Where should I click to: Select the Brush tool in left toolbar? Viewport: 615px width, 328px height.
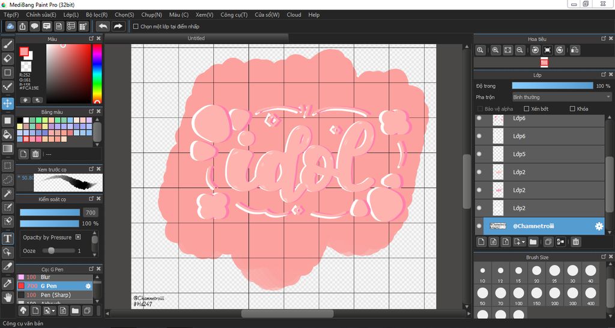pos(7,44)
